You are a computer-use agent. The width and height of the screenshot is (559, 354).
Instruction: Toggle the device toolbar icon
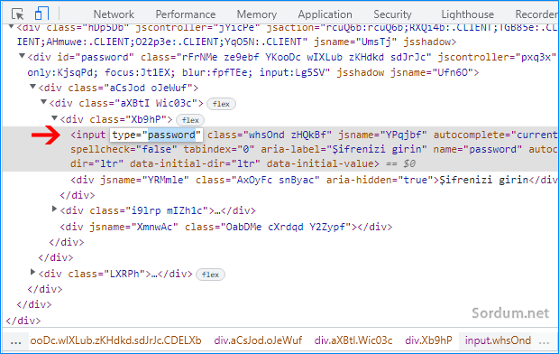[x=41, y=14]
